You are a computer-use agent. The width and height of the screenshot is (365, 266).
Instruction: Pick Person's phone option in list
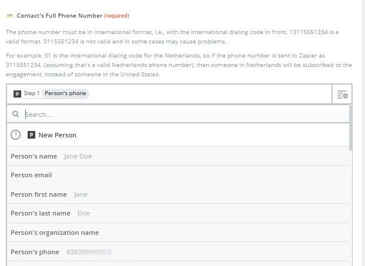tap(178, 251)
